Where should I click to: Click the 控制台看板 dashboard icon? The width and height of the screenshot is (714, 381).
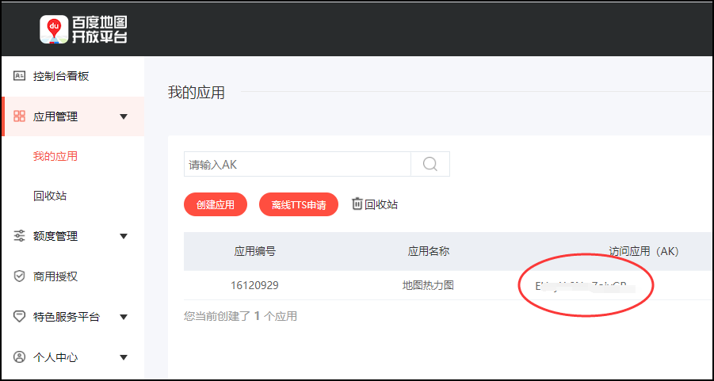pos(20,76)
